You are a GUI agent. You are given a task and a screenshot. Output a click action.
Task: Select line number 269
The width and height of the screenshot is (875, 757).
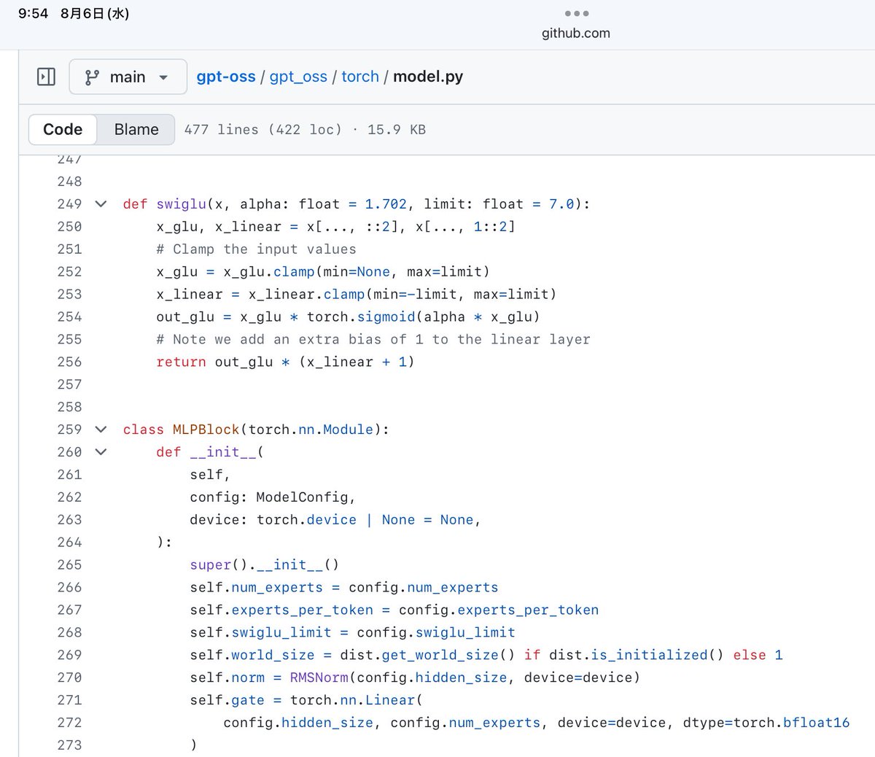click(x=69, y=655)
